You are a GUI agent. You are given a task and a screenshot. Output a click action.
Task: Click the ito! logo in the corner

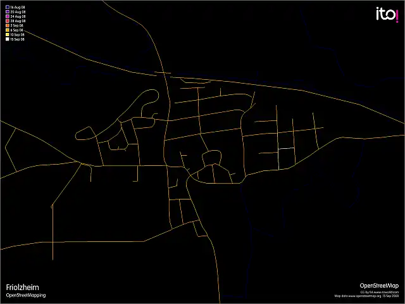(387, 14)
